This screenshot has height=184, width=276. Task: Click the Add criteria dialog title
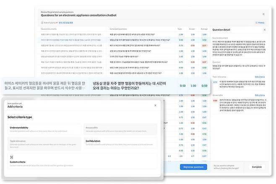(15, 107)
